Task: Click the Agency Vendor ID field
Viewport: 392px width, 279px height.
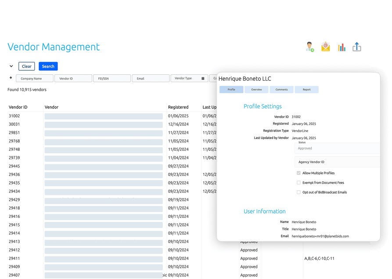Action: point(337,162)
